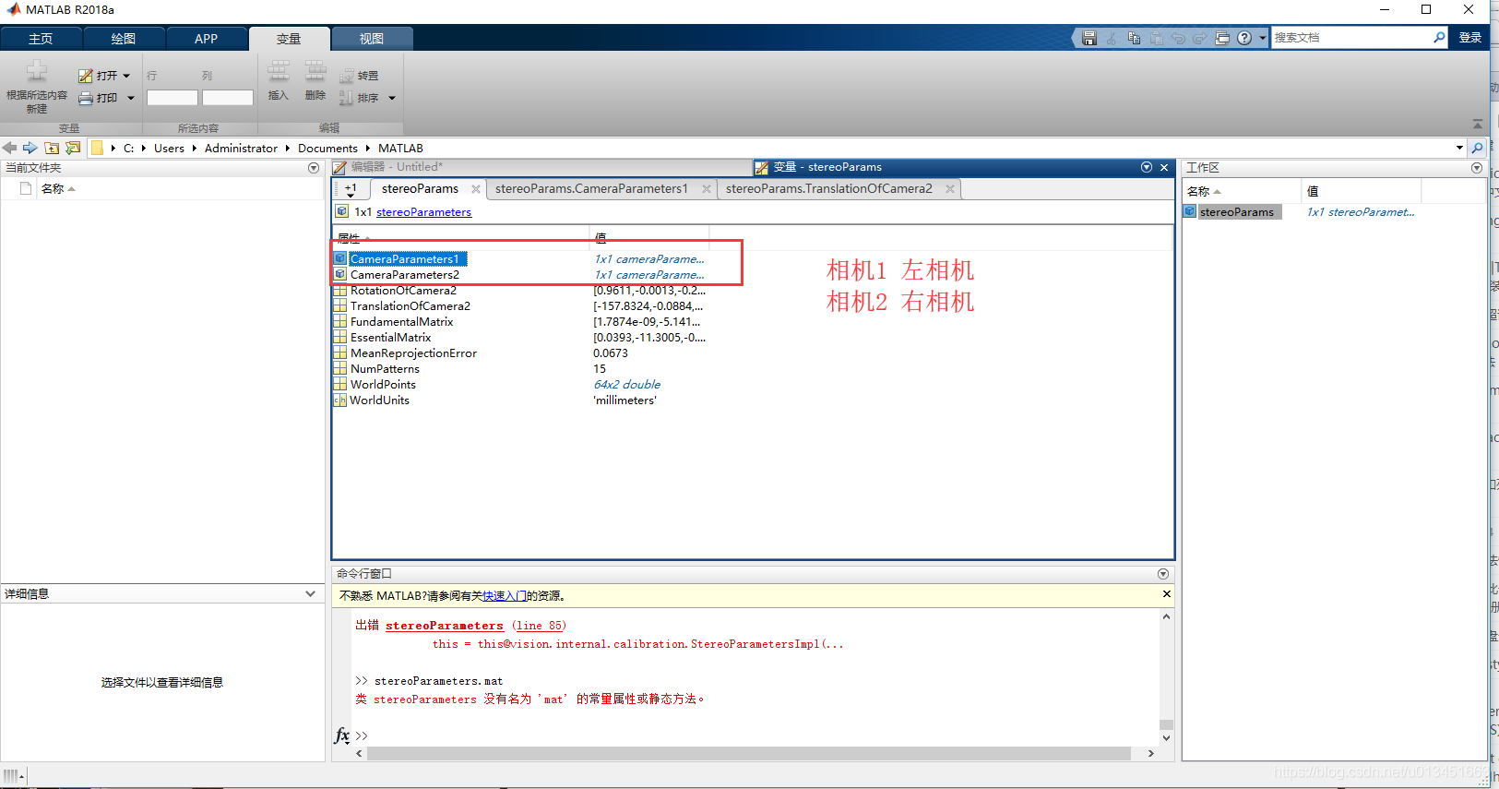This screenshot has width=1499, height=789.
Task: Click the Undo arrow icon
Action: [x=1178, y=38]
